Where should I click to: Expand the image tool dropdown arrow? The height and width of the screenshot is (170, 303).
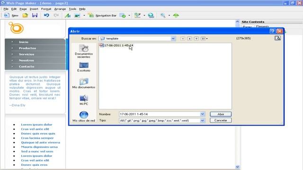pyautogui.click(x=84, y=16)
